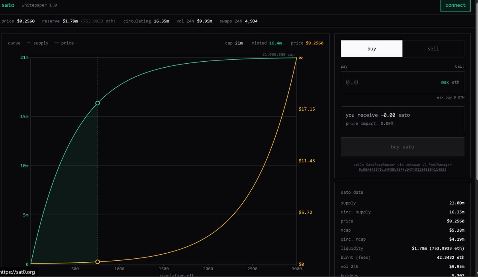Click the reserve $1.79m value
The image size is (478, 277).
(70, 21)
